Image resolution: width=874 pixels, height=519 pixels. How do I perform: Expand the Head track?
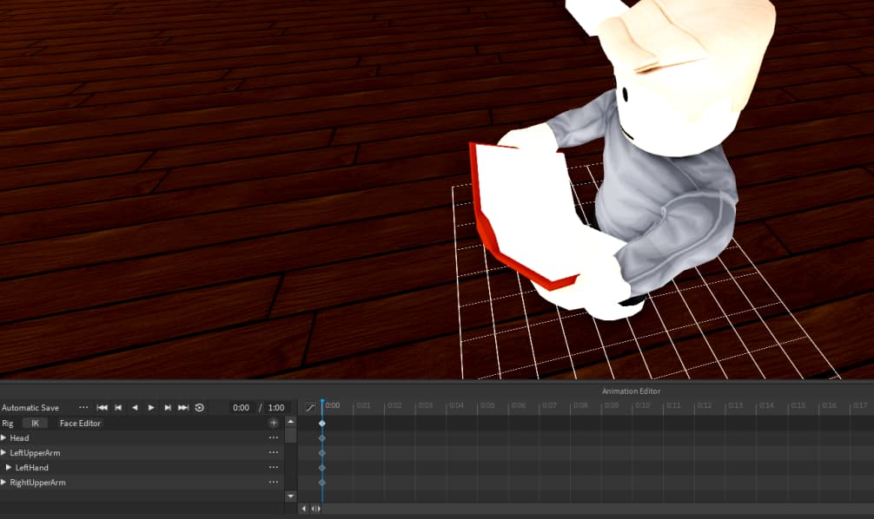[5, 437]
